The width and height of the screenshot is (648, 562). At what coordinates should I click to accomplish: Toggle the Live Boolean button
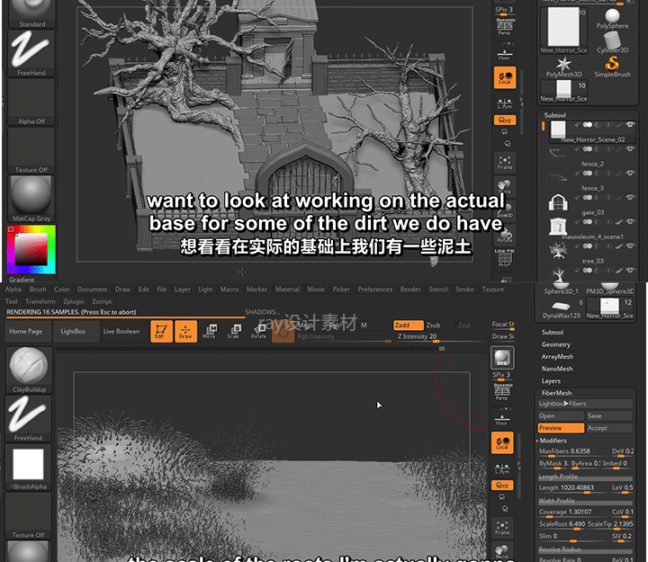121,331
